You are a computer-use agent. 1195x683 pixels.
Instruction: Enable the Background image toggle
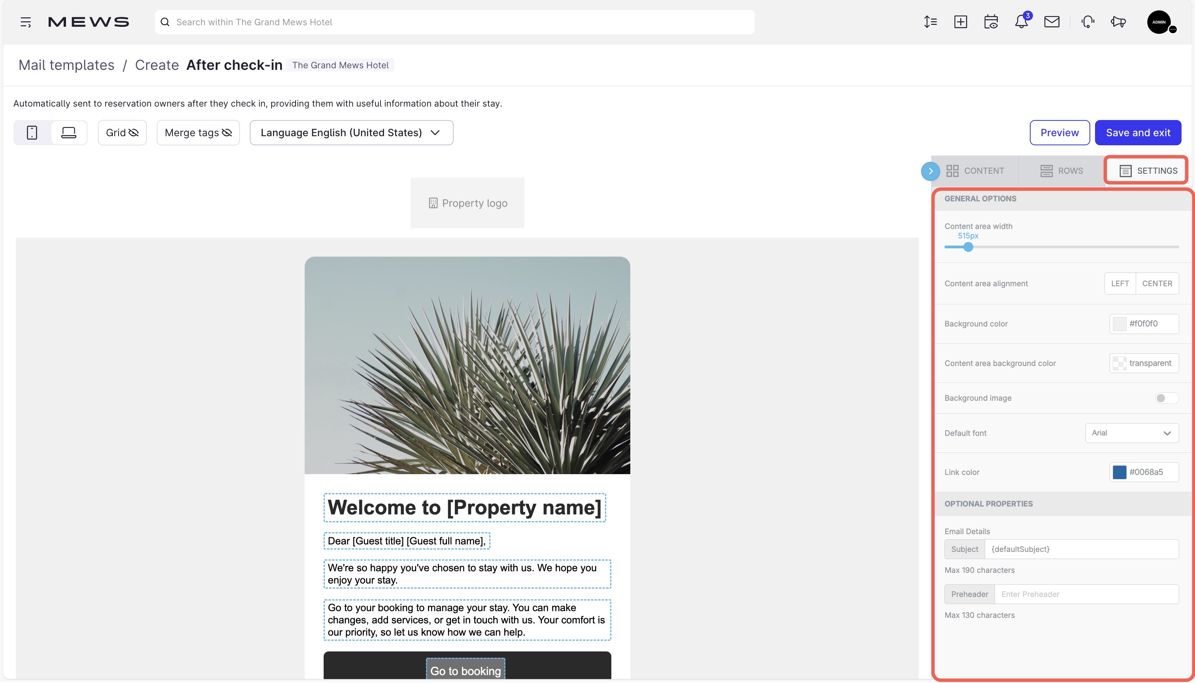point(1167,398)
